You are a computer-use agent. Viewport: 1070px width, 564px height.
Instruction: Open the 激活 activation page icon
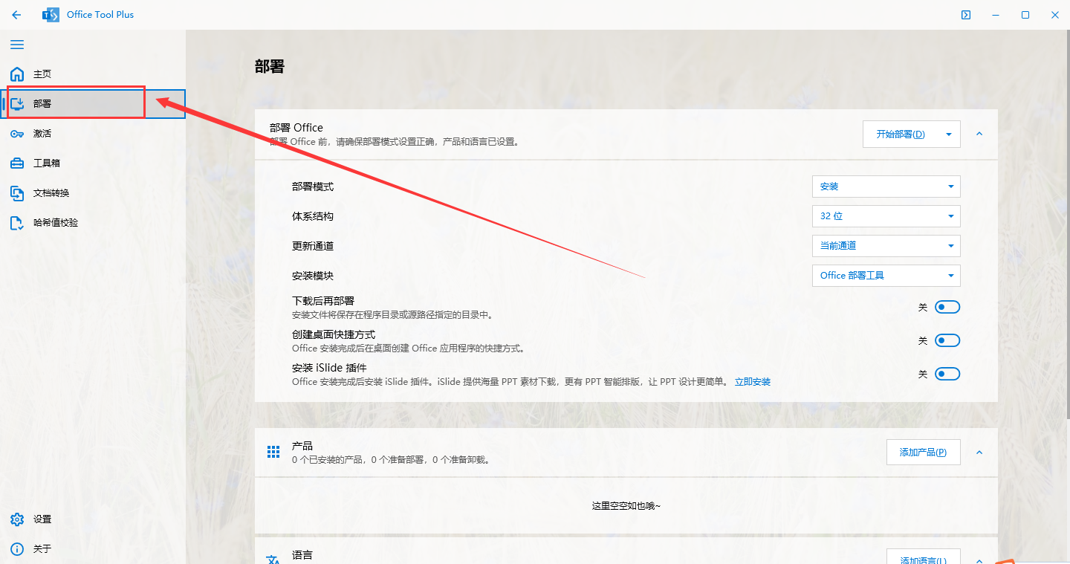click(x=18, y=133)
